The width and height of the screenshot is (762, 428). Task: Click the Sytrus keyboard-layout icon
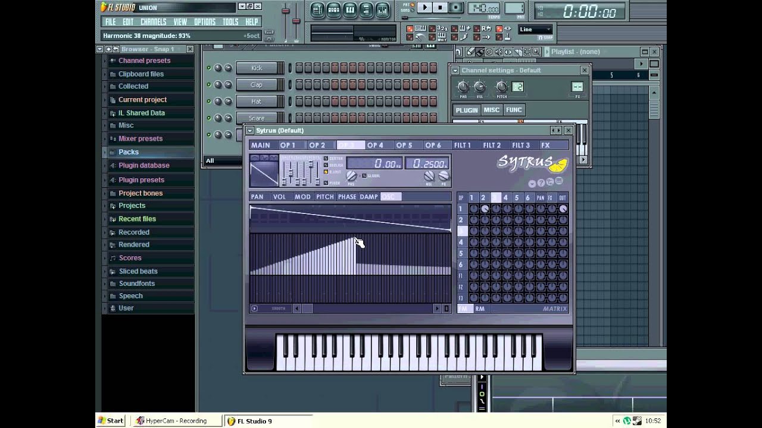point(559,180)
